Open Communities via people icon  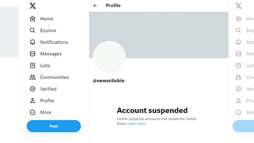(32, 77)
